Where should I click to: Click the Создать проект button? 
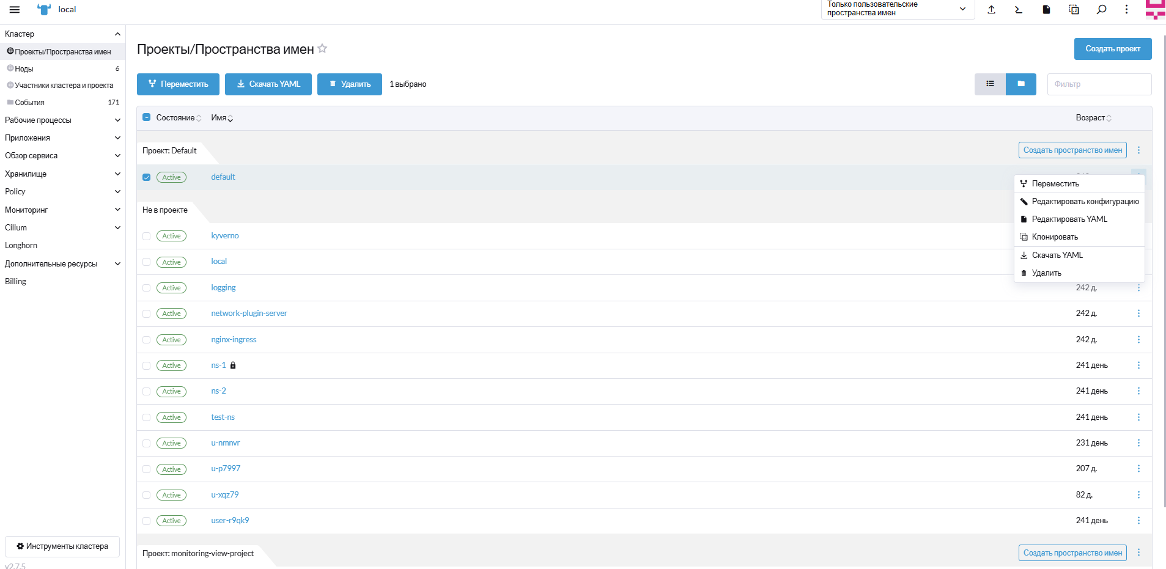pyautogui.click(x=1112, y=49)
